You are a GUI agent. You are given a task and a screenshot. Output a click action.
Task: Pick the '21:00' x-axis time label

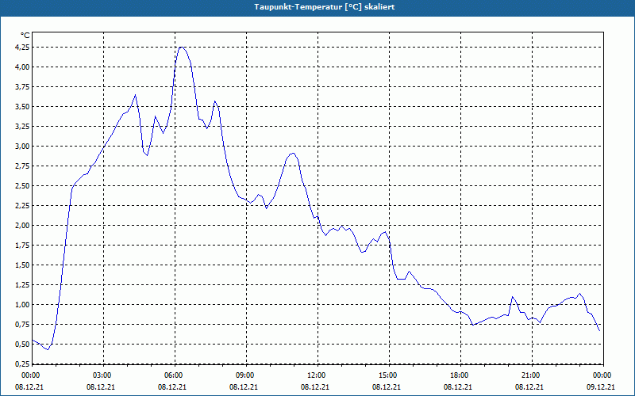(x=530, y=375)
